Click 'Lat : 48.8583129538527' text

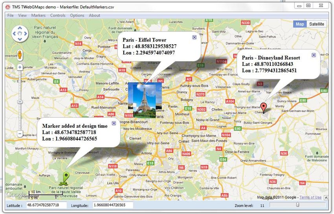pyautogui.click(x=150, y=46)
